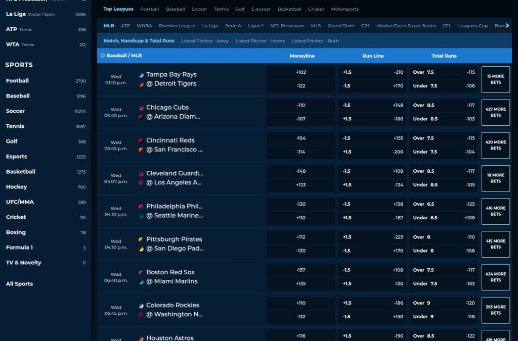Select Houston Astros moneyline +116

coord(300,336)
